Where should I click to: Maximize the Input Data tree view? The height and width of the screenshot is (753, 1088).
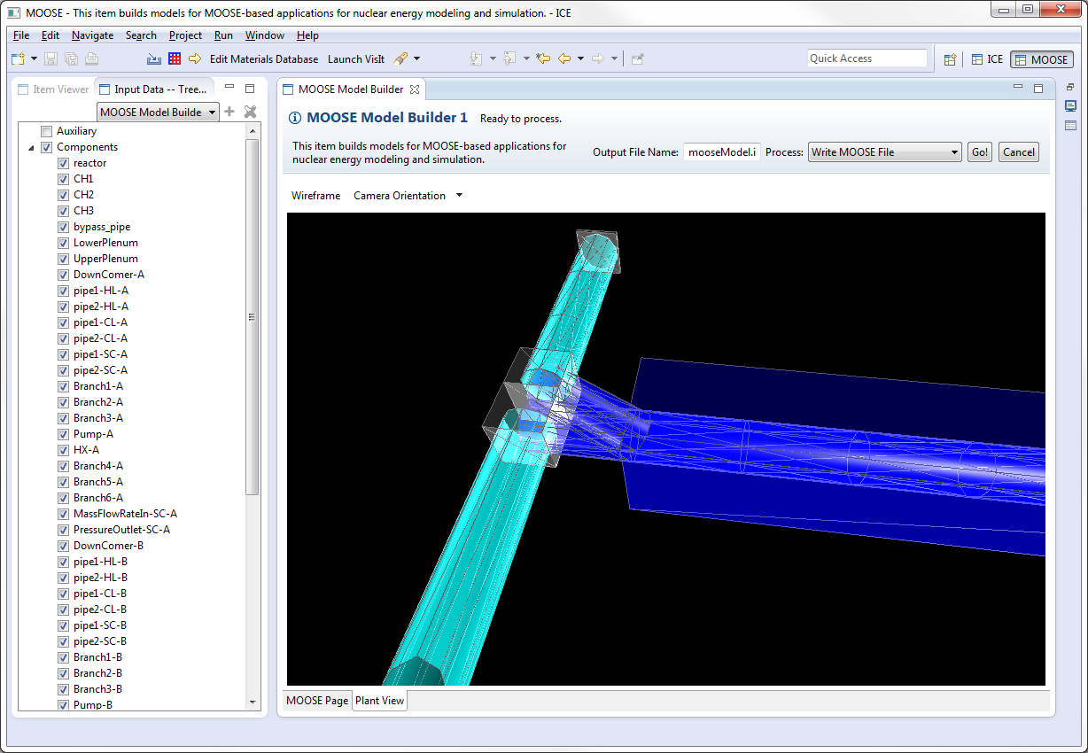click(x=250, y=88)
